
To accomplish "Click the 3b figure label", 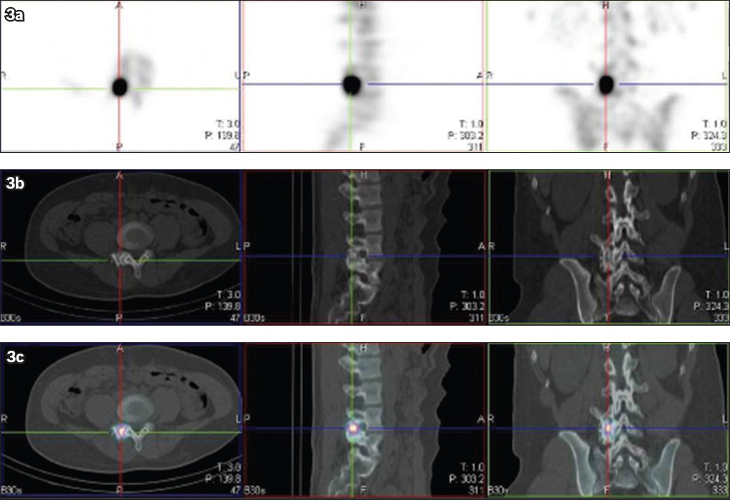I will (x=15, y=184).
